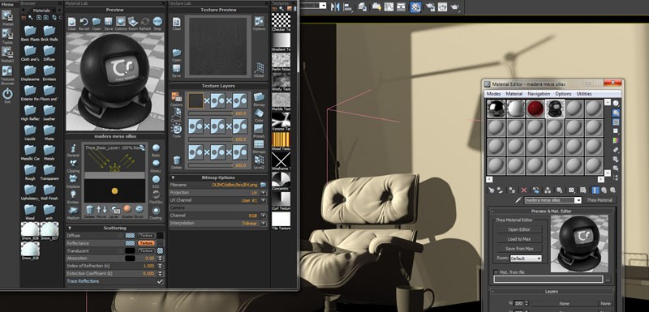
Task: Open the UV Channel dropdown arrow
Action: point(263,200)
